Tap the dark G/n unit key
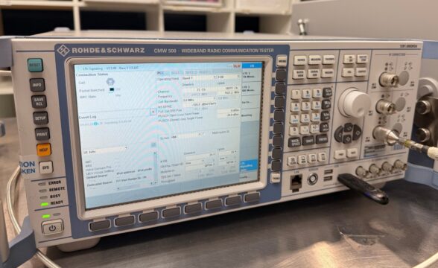 point(327,92)
